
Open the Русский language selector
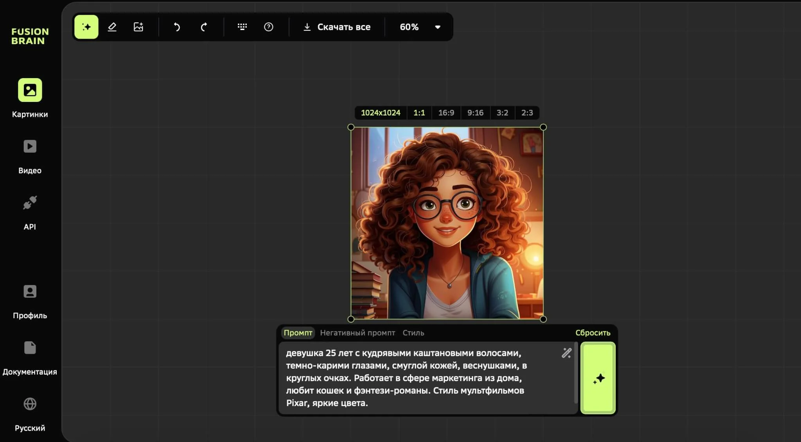tap(30, 414)
